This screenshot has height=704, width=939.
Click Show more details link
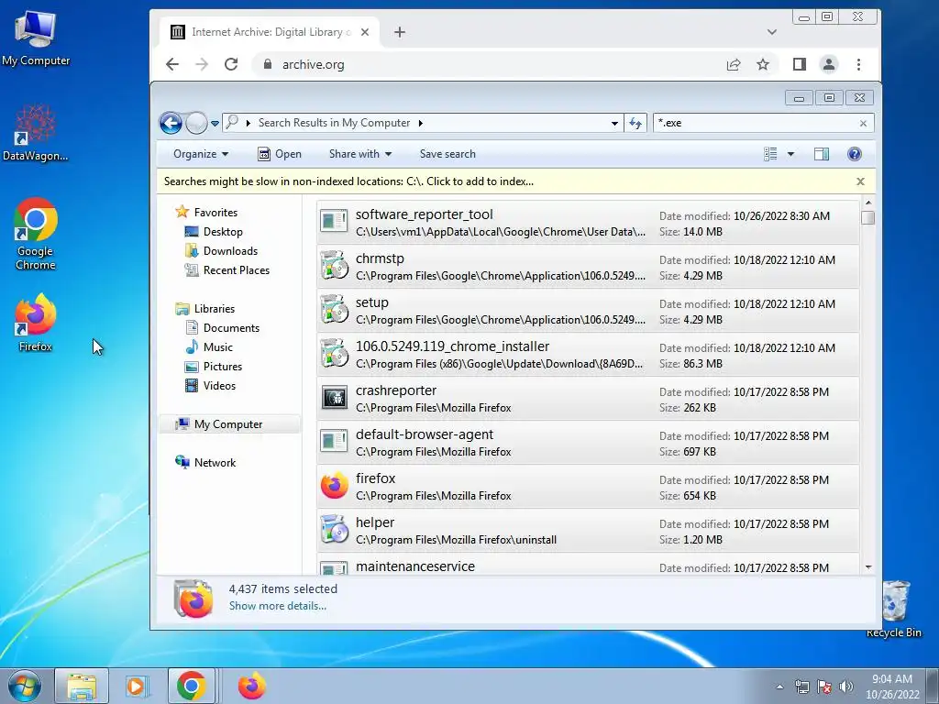(277, 606)
